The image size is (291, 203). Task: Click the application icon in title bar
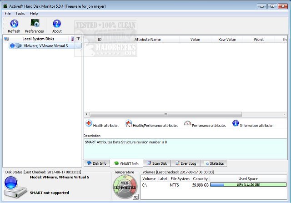[x=5, y=6]
